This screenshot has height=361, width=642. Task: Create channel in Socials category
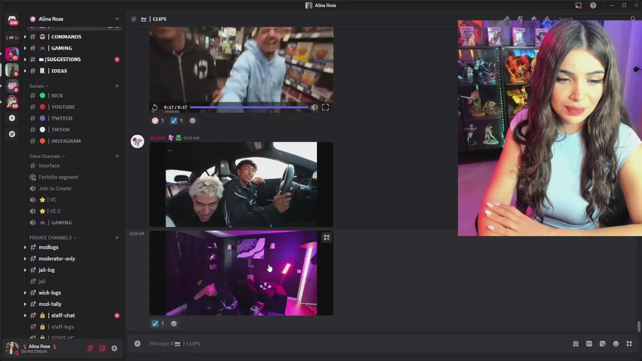[117, 86]
